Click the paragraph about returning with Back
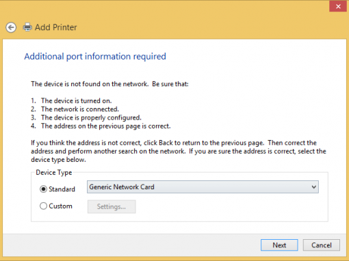349x261 pixels. click(x=179, y=151)
